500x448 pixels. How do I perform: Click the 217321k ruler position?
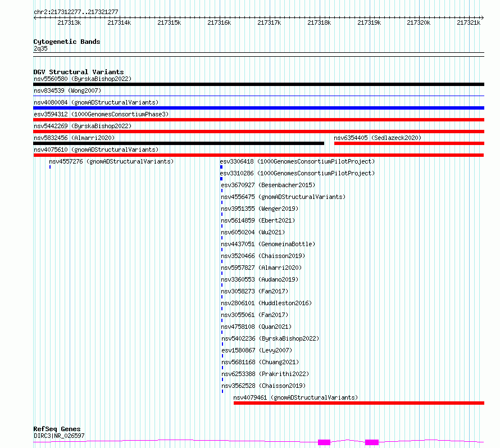click(469, 22)
